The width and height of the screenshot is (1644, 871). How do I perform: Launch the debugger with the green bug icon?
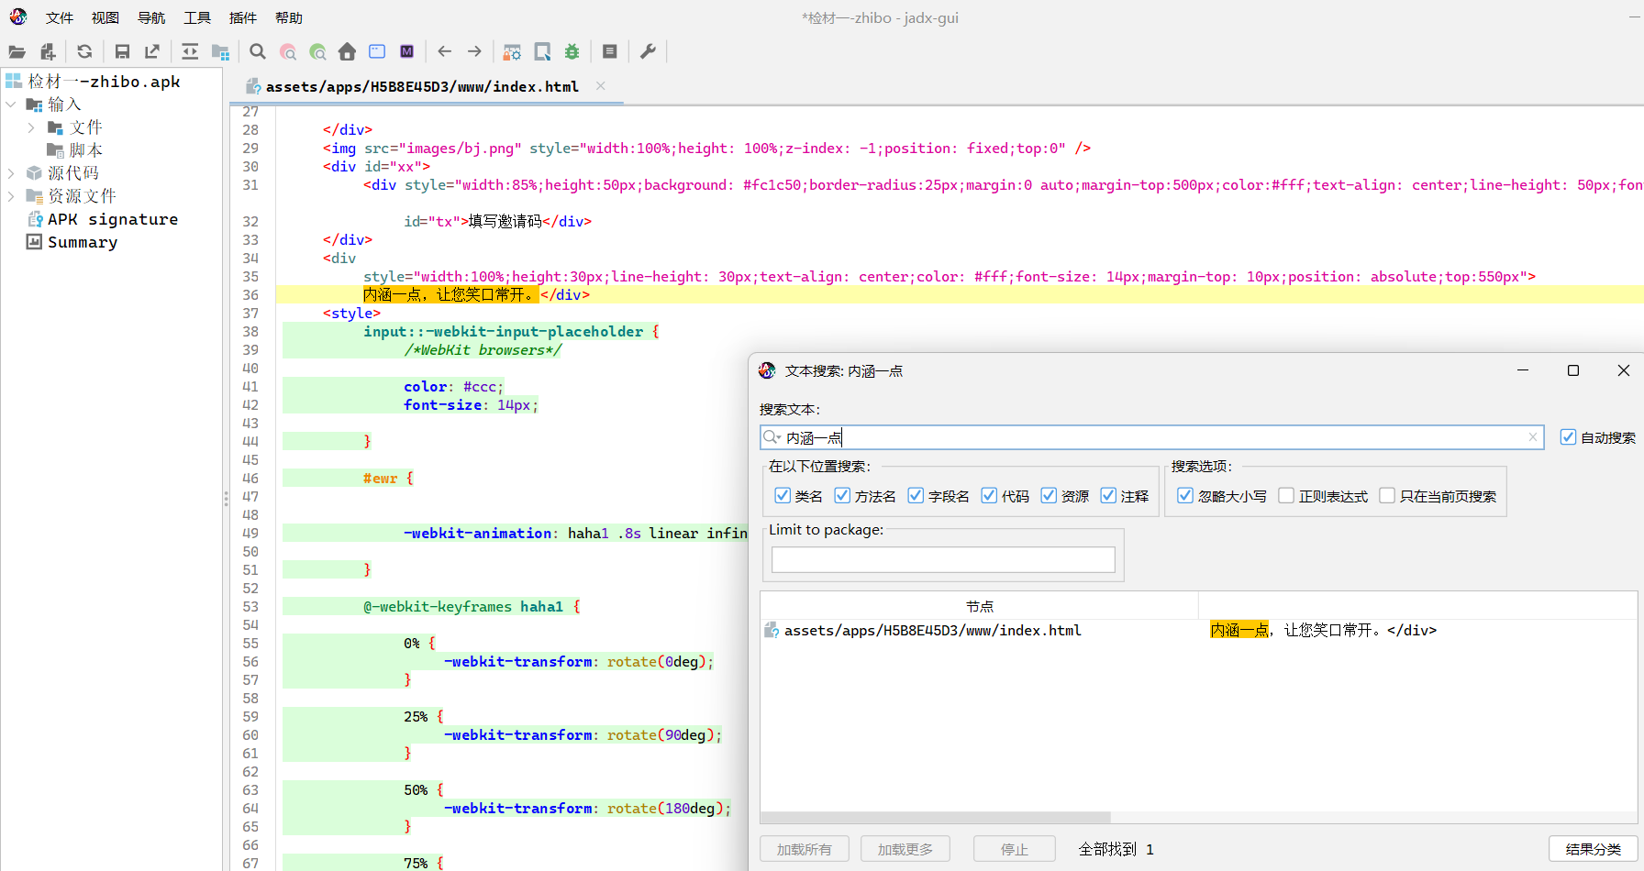[572, 51]
